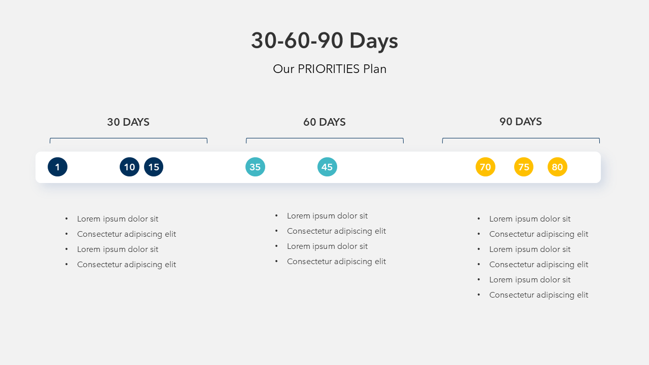Click the "90 DAYS" section heading
Viewport: 649px width, 365px height.
pos(521,122)
